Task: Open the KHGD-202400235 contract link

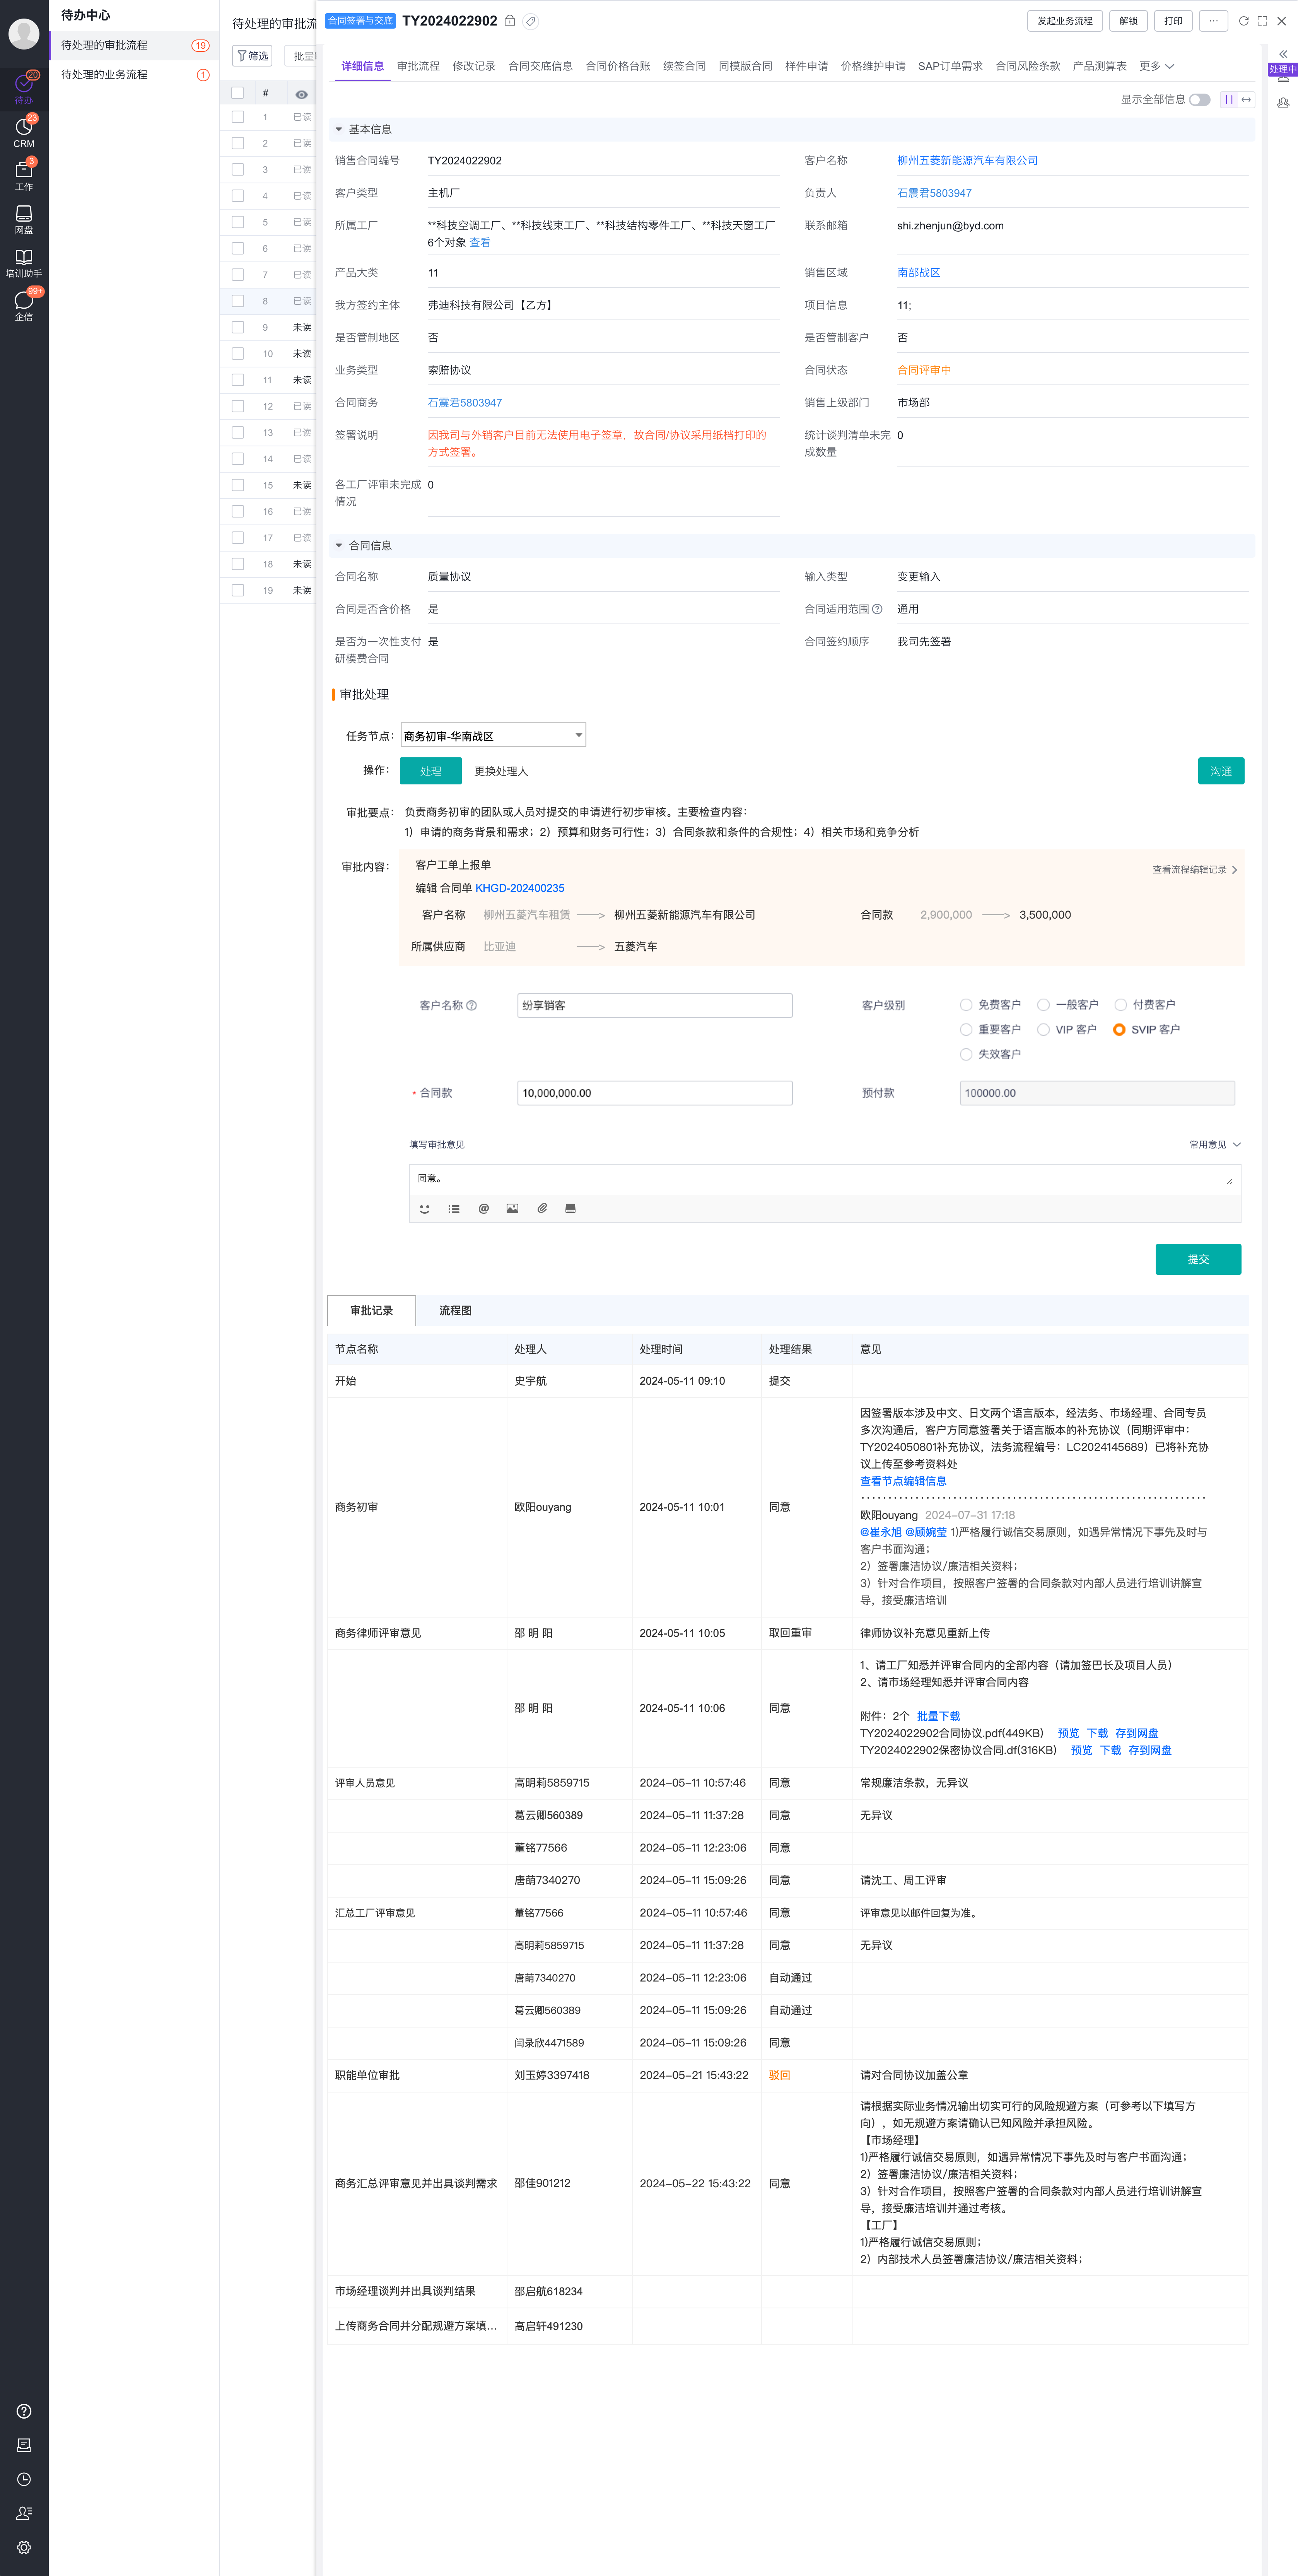Action: 519,888
